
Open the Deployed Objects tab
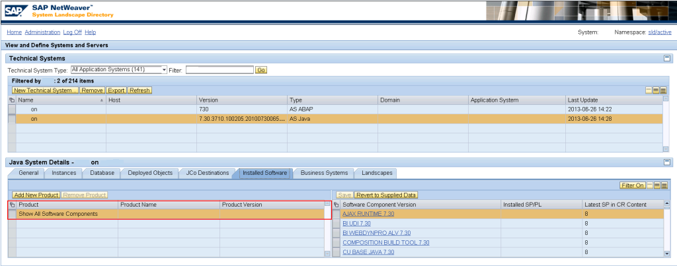point(150,173)
